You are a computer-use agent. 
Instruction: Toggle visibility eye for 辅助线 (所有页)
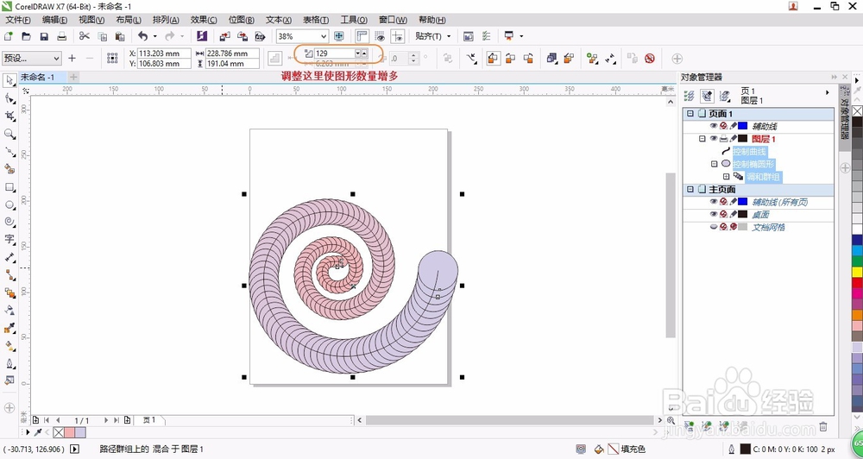[714, 202]
